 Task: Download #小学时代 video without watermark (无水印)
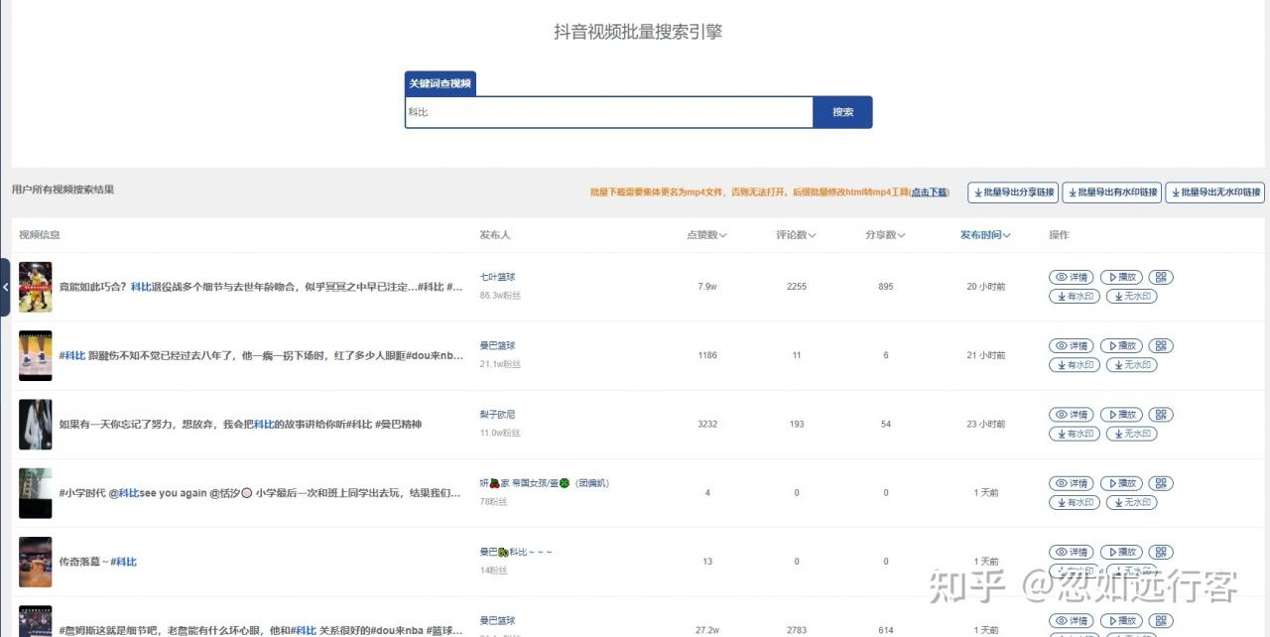click(1132, 502)
